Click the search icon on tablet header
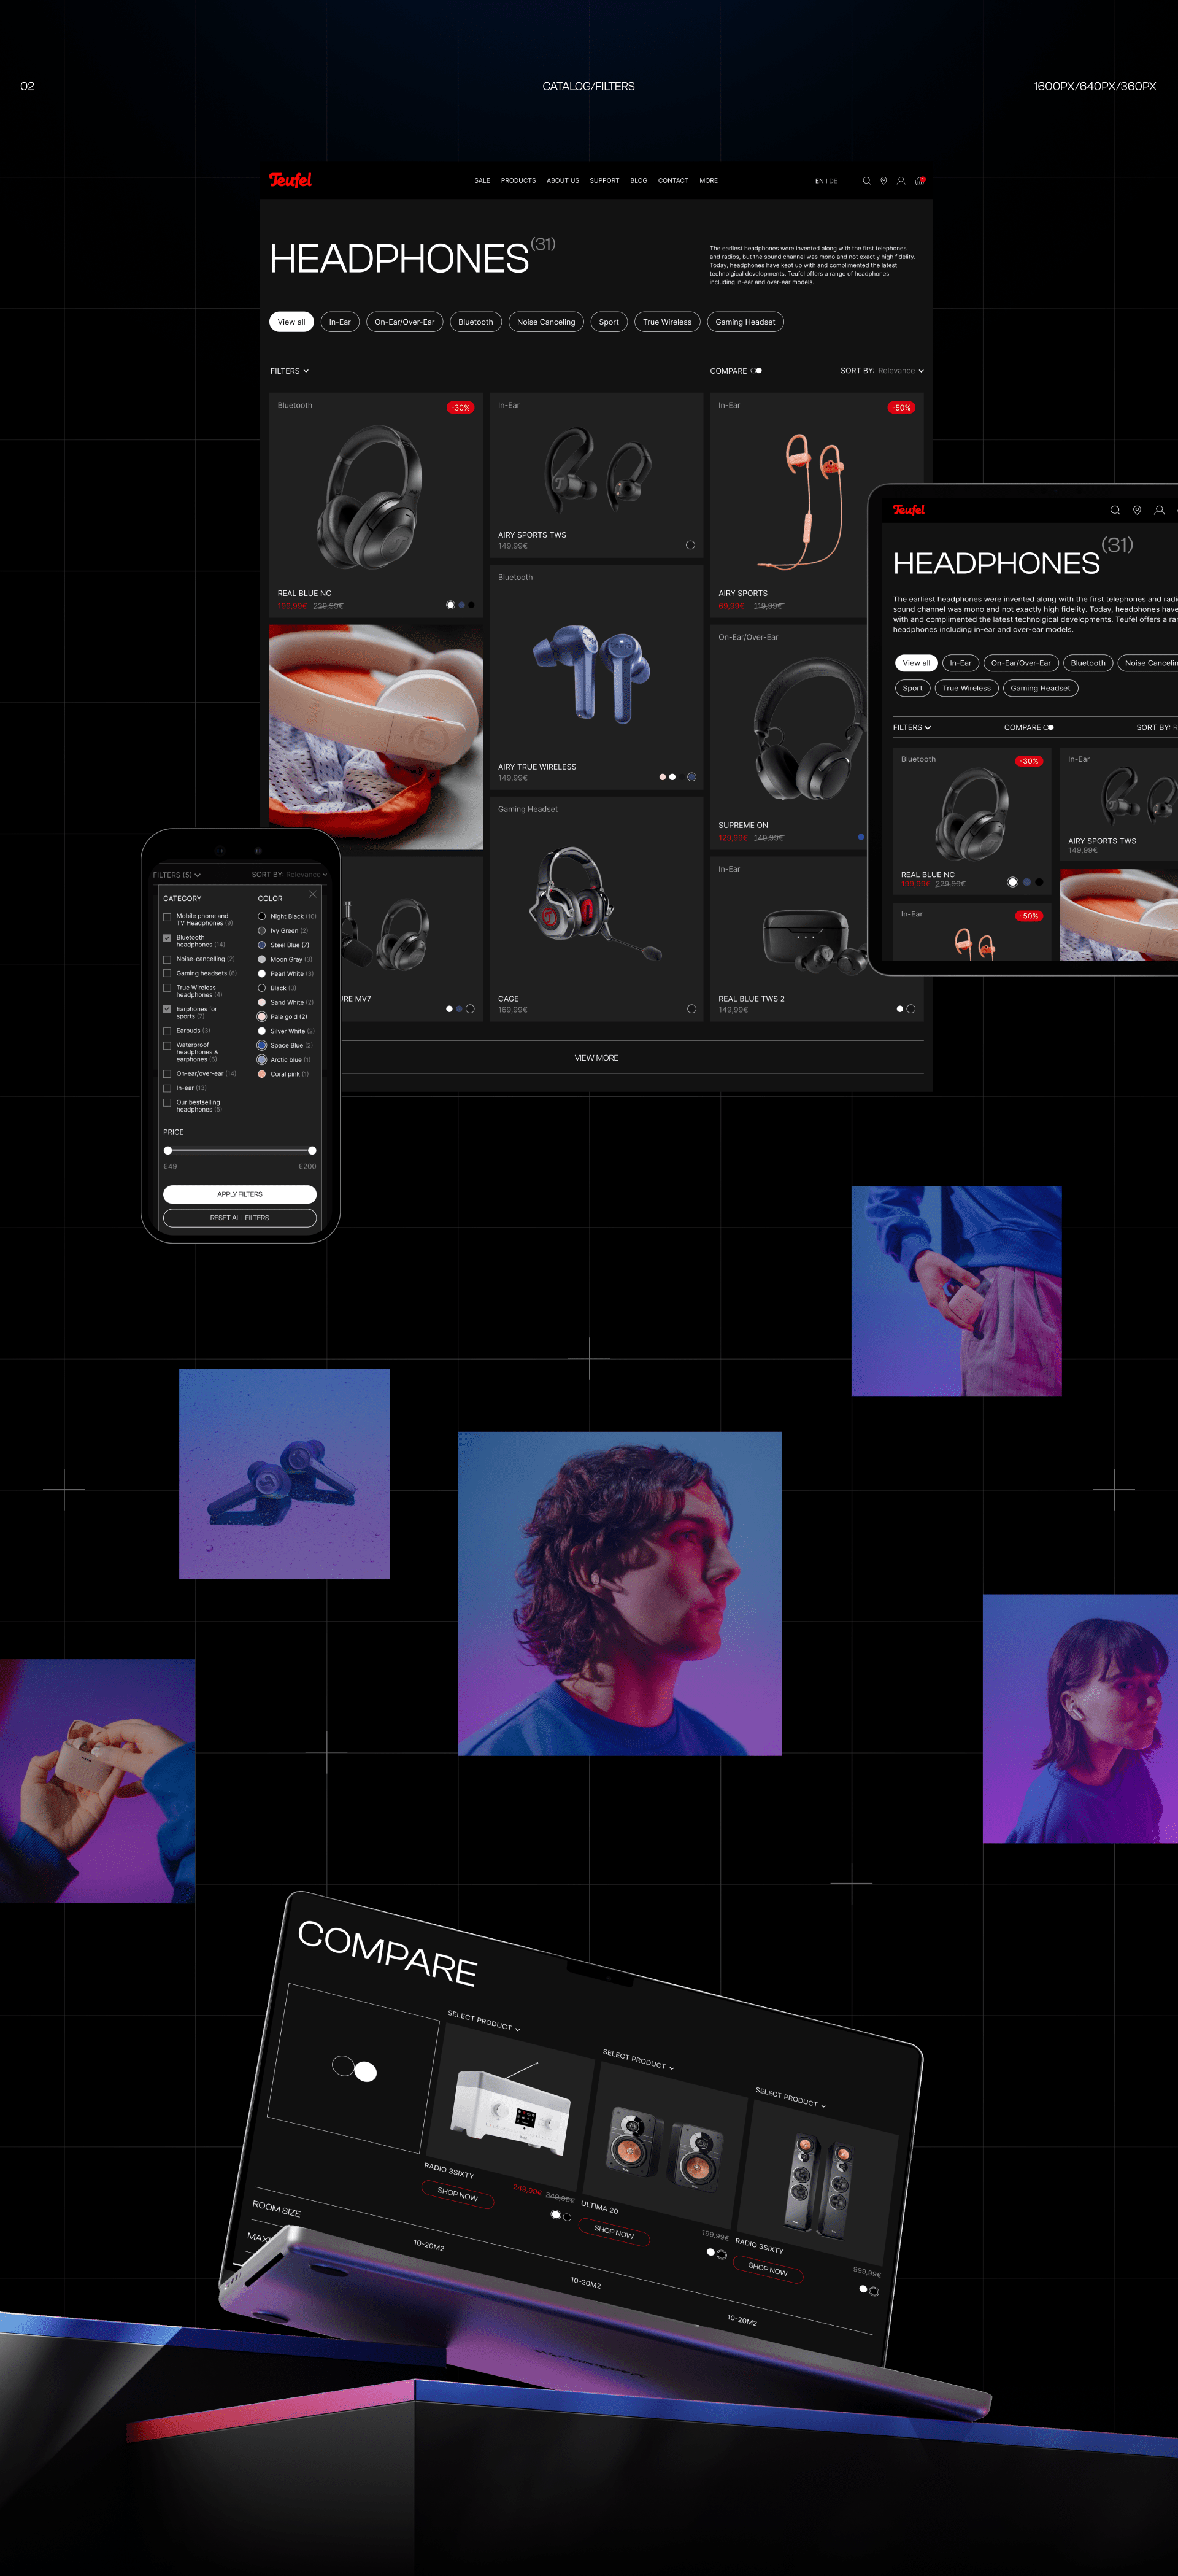The image size is (1178, 2576). (1115, 510)
